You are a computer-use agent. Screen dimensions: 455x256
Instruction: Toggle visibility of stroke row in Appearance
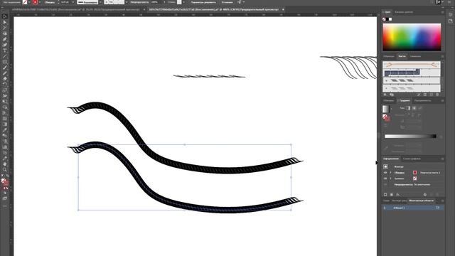tap(385, 173)
